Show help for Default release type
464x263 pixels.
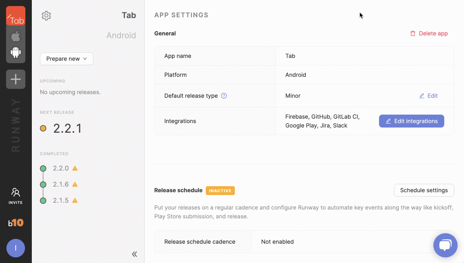(x=224, y=96)
